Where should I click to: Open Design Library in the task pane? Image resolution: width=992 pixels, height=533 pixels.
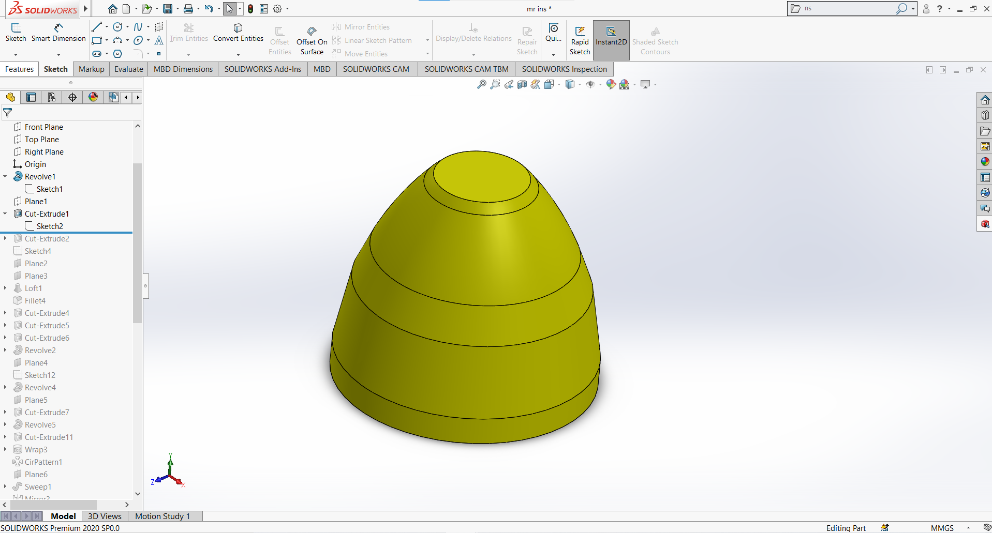(985, 115)
